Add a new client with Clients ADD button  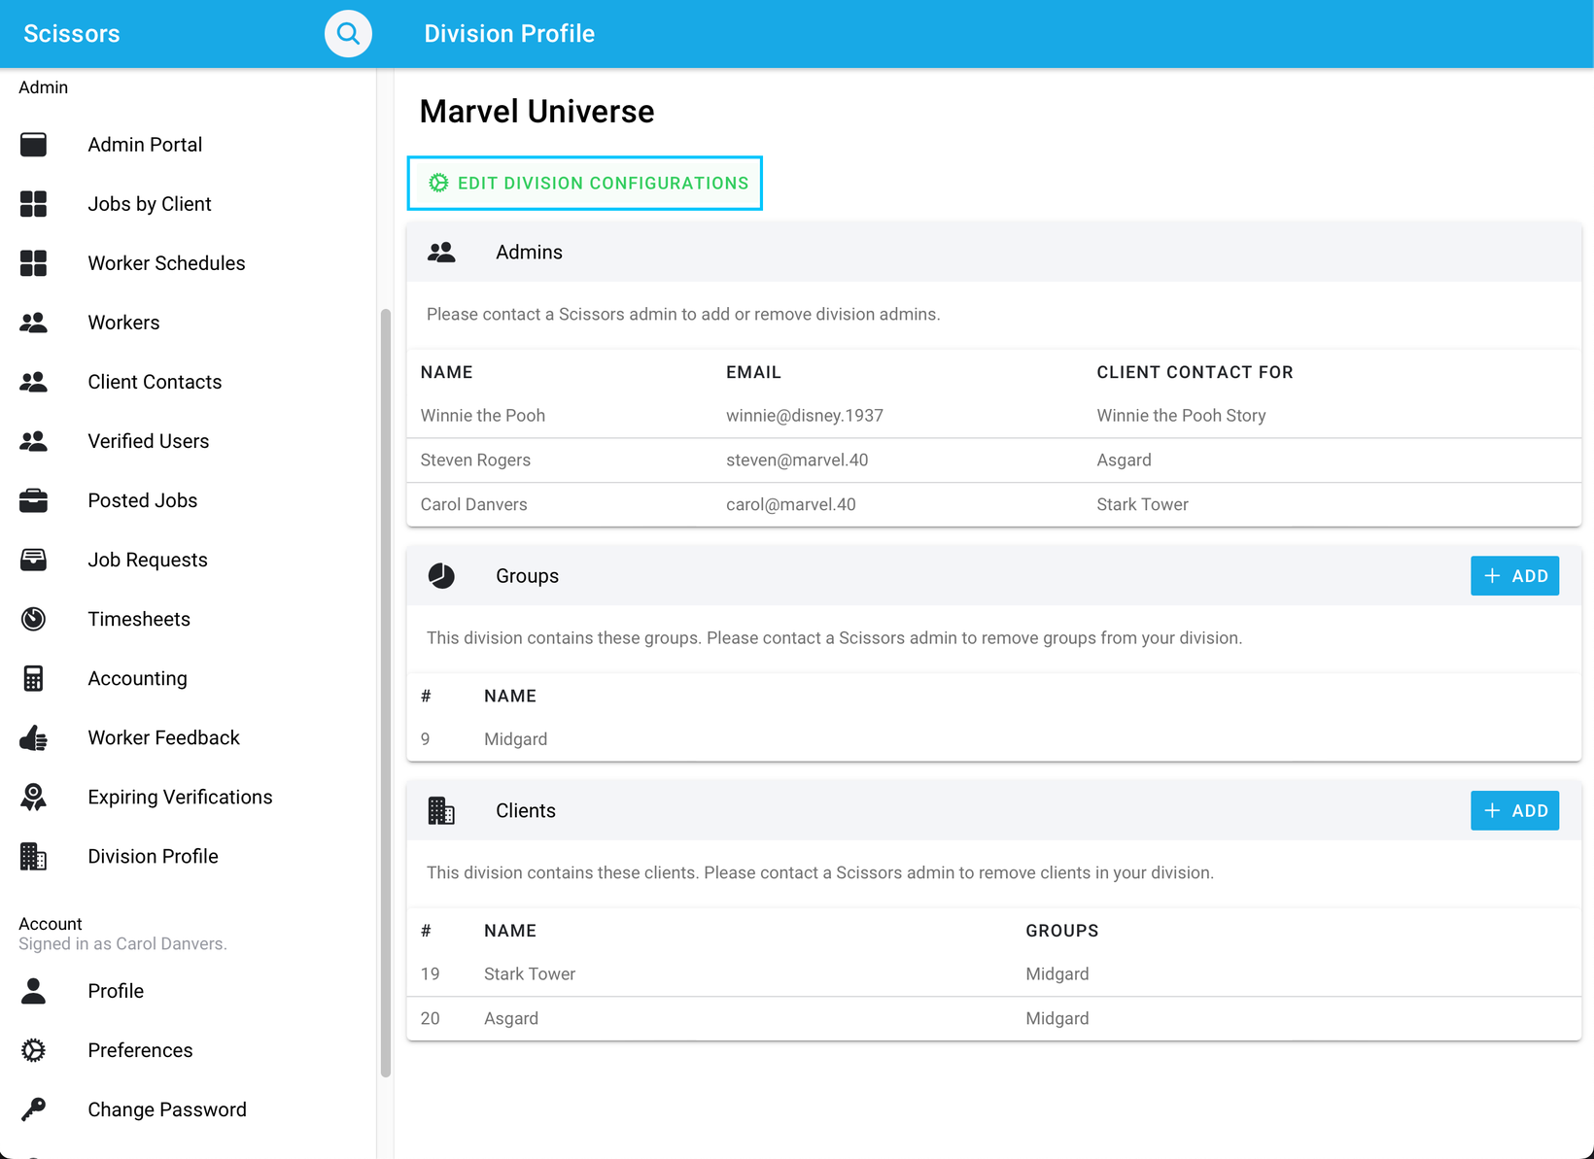tap(1514, 811)
